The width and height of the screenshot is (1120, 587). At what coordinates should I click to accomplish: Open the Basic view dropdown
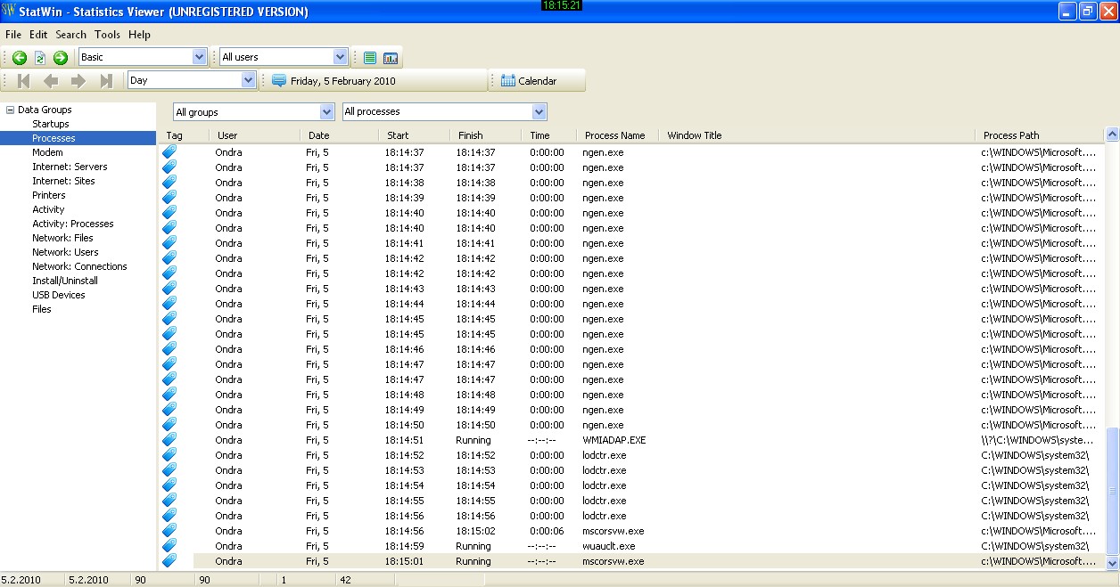click(x=199, y=57)
